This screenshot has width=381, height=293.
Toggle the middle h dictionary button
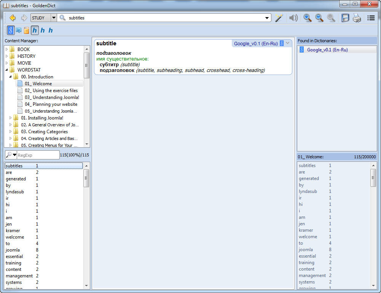pos(43,30)
